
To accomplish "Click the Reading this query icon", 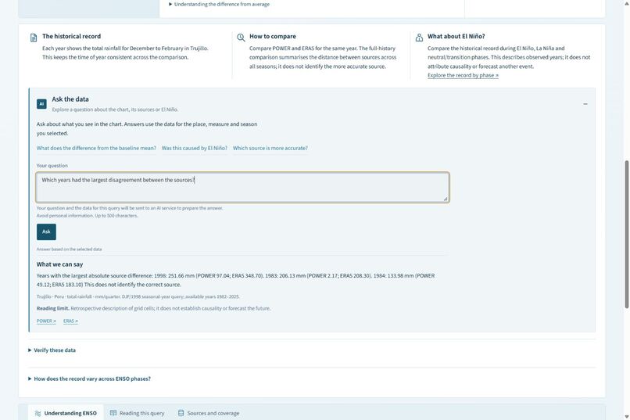I will [113, 413].
